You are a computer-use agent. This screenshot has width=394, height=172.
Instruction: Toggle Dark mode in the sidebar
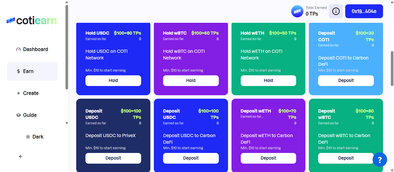[35, 137]
